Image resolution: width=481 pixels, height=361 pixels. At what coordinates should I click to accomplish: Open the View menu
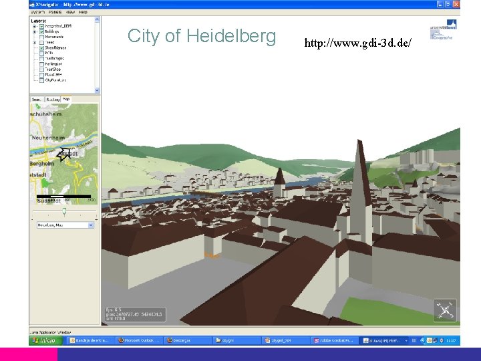pyautogui.click(x=70, y=12)
